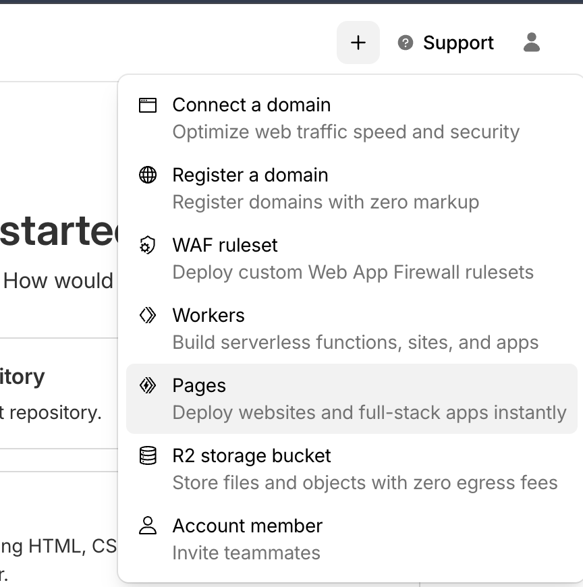Viewport: 583px width, 587px height.
Task: Select WAF ruleset menu option
Action: click(x=225, y=246)
